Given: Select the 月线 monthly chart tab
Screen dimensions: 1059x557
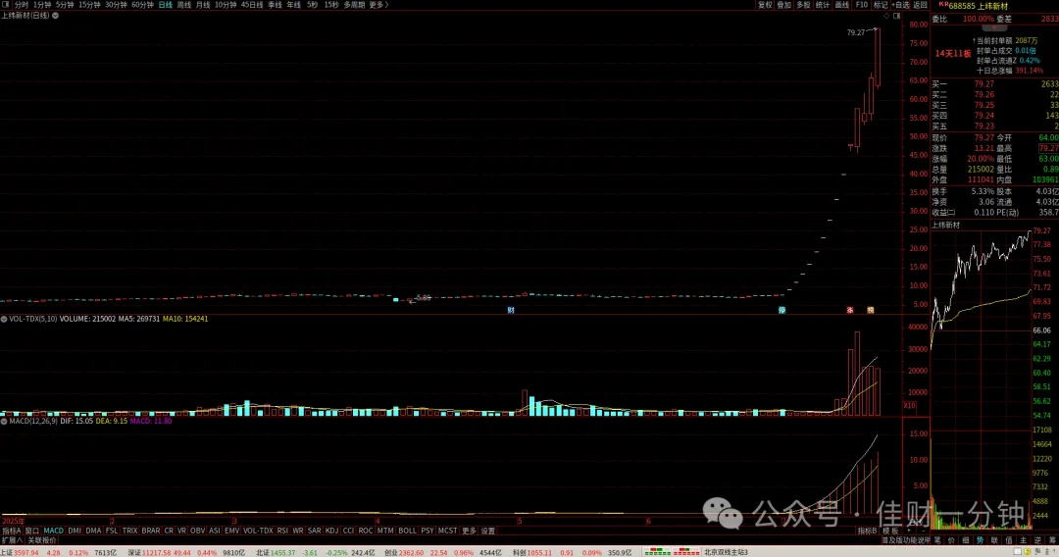Looking at the screenshot, I should point(203,5).
